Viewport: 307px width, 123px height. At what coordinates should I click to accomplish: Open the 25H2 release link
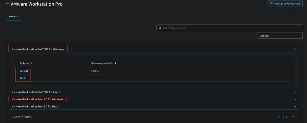coord(22,78)
